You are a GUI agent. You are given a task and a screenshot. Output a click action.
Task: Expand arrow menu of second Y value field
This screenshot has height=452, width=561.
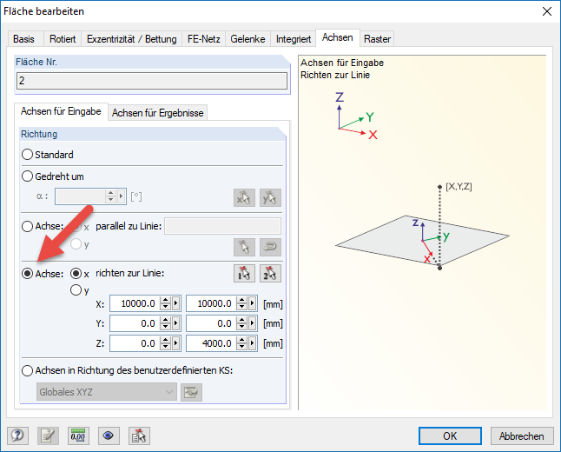pos(252,323)
